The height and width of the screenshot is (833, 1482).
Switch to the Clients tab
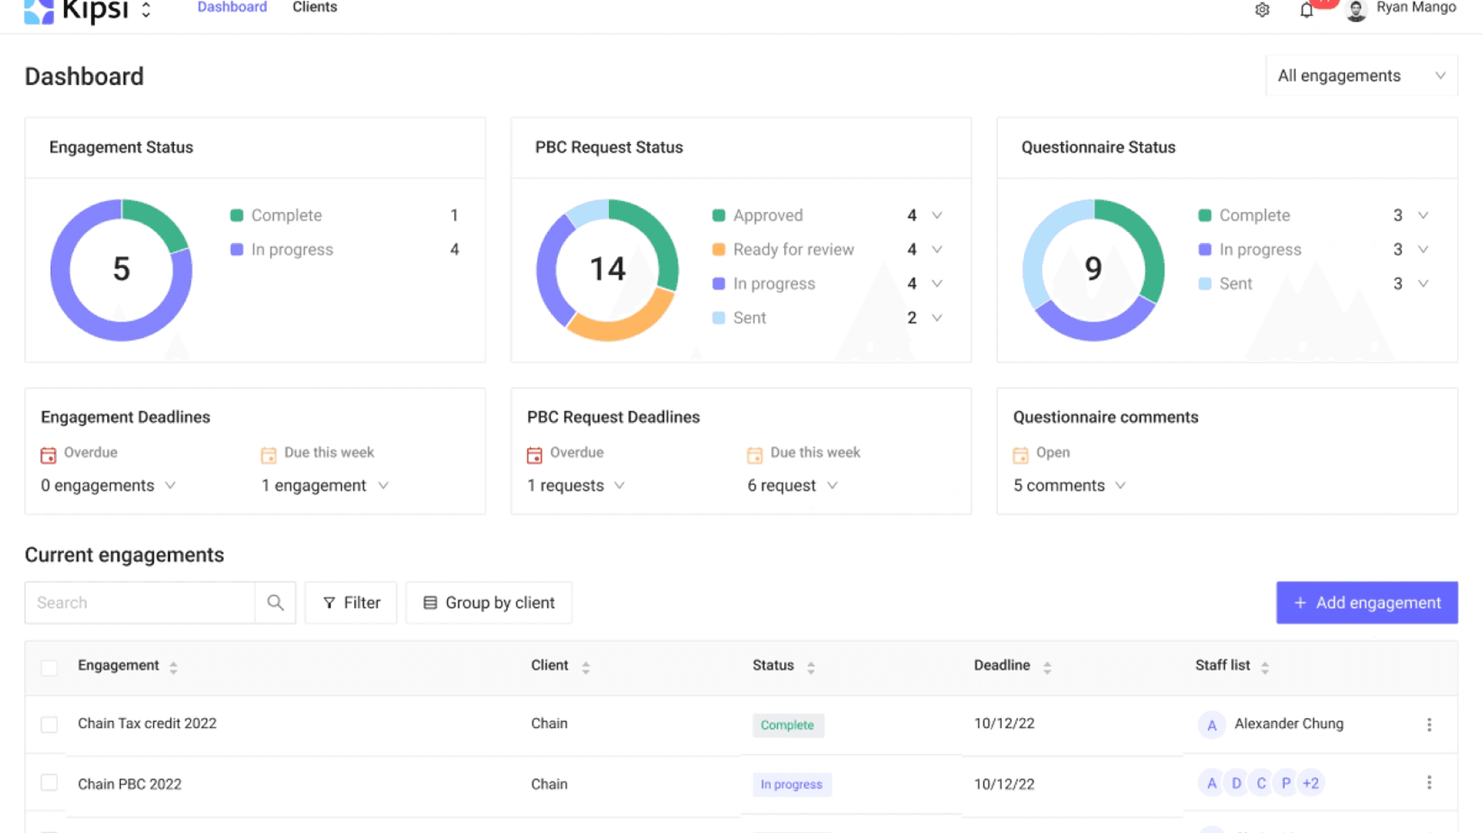coord(315,8)
